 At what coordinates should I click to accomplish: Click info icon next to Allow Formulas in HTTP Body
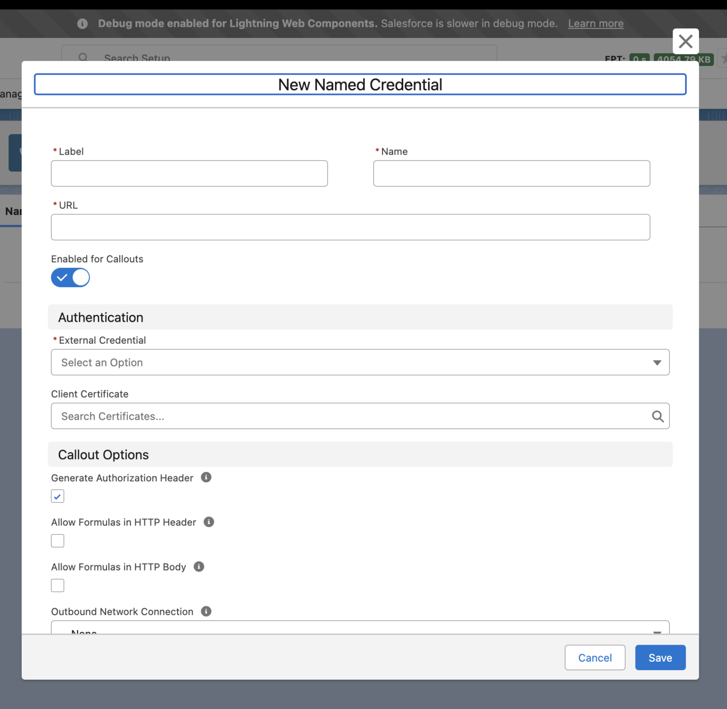199,567
